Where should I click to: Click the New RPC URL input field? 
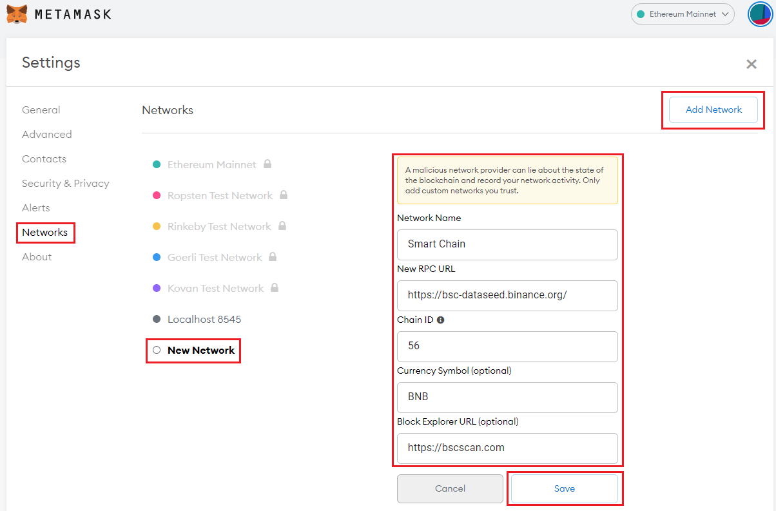507,296
